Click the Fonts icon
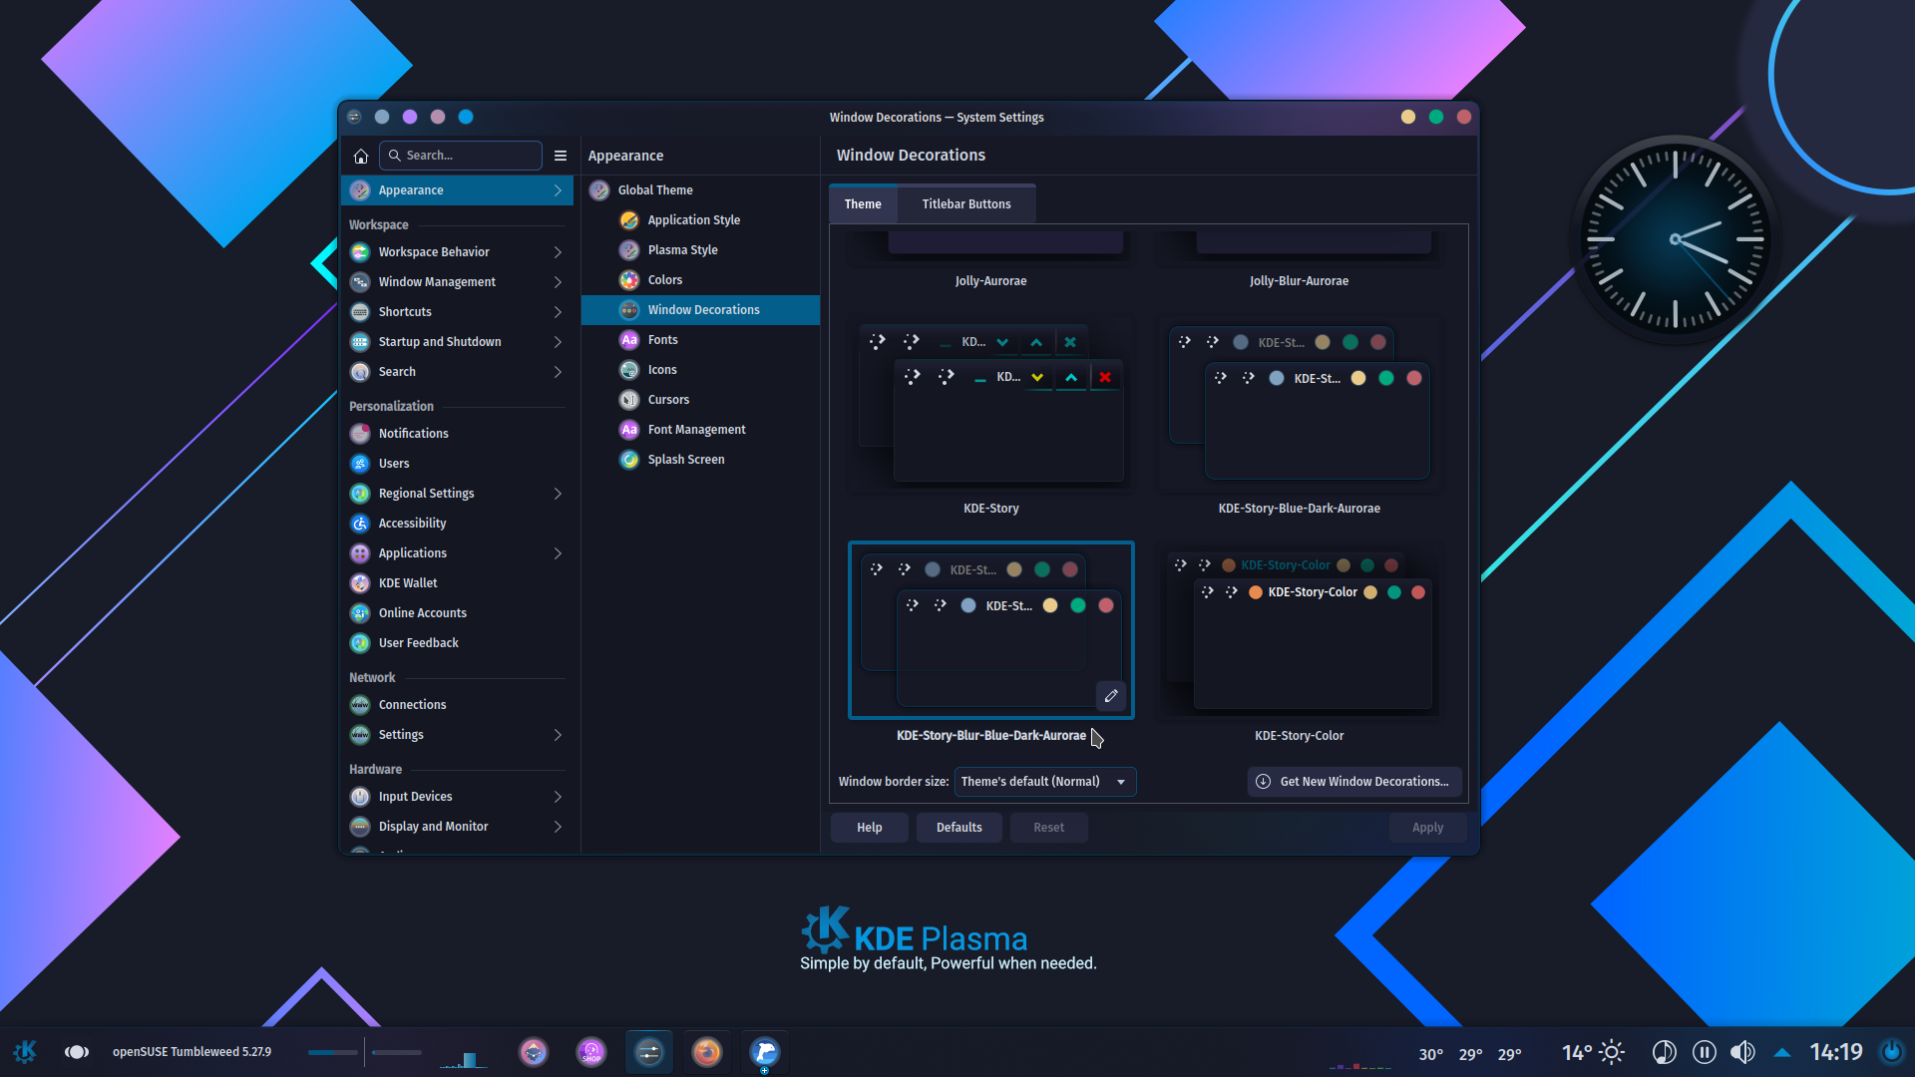This screenshot has height=1077, width=1915. click(x=629, y=340)
